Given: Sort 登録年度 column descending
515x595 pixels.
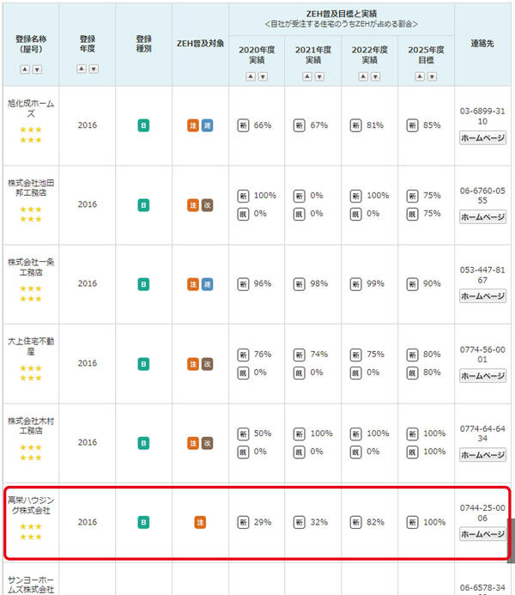Looking at the screenshot, I should pos(94,69).
